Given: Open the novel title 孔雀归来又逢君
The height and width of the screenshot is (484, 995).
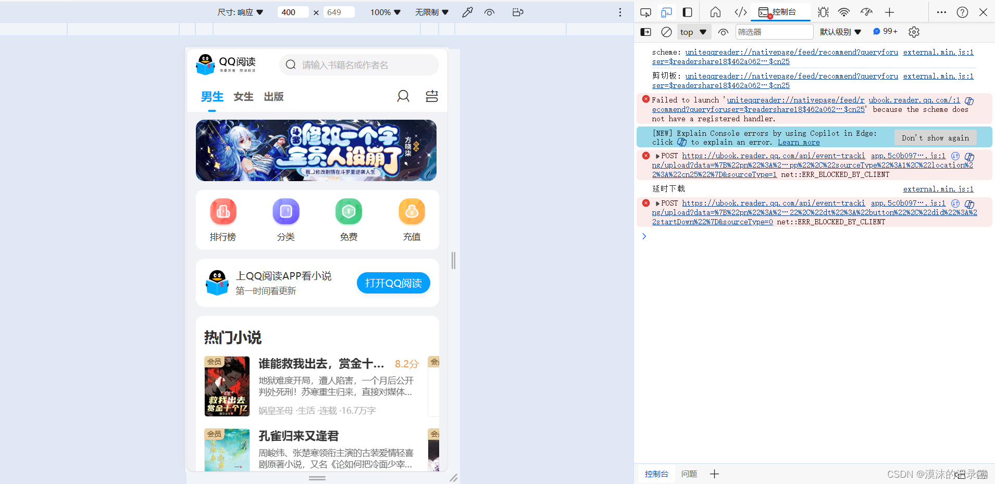Looking at the screenshot, I should point(298,436).
